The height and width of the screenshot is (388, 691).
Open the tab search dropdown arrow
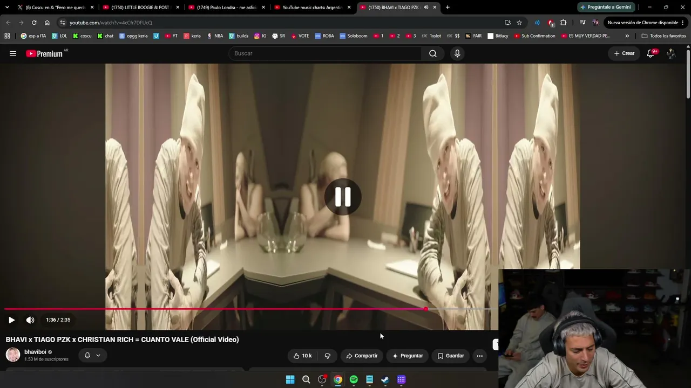7,7
